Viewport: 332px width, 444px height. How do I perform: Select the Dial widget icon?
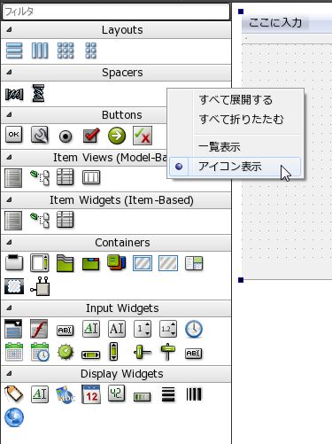tap(66, 352)
